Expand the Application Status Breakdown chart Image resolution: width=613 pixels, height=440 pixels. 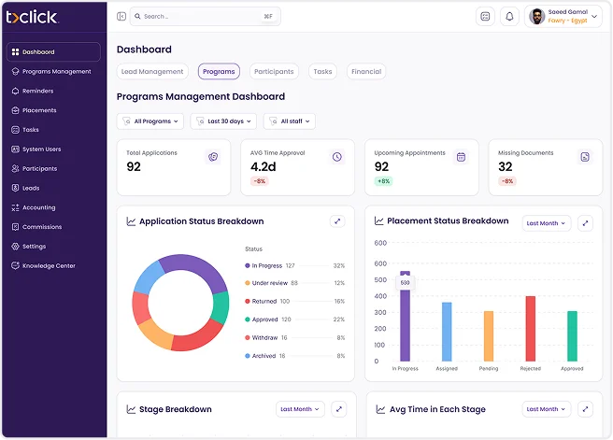click(337, 221)
